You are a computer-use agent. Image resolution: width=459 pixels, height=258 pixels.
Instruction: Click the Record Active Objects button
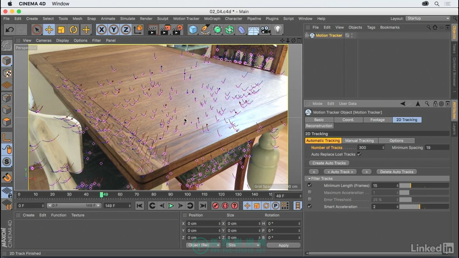tap(216, 206)
